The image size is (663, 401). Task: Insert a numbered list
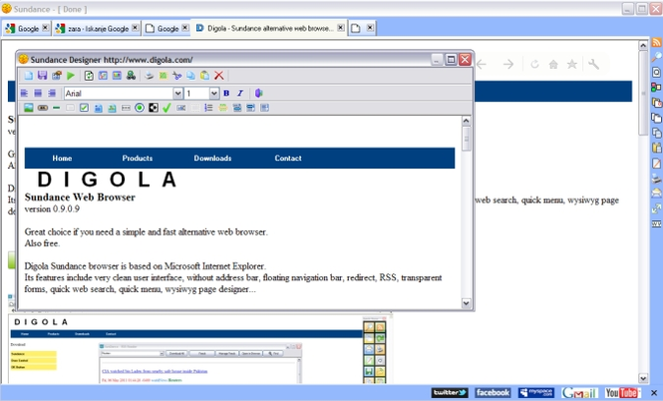coord(208,108)
